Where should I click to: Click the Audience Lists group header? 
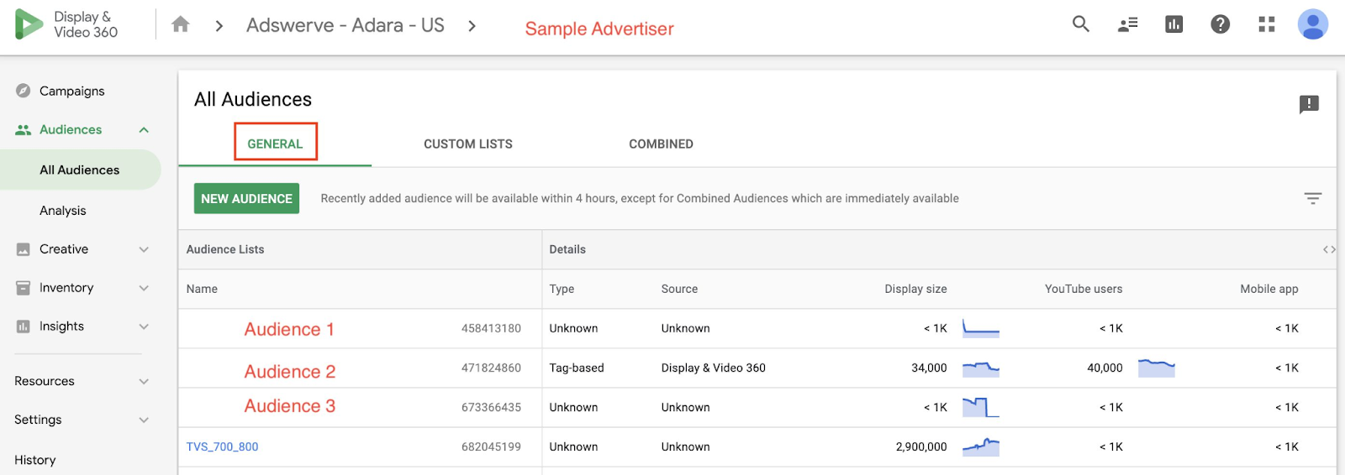(x=225, y=249)
